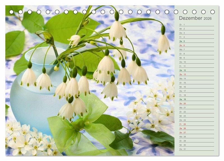Click the Do 31 date line
This screenshot has height=161, width=224.
tap(196, 149)
